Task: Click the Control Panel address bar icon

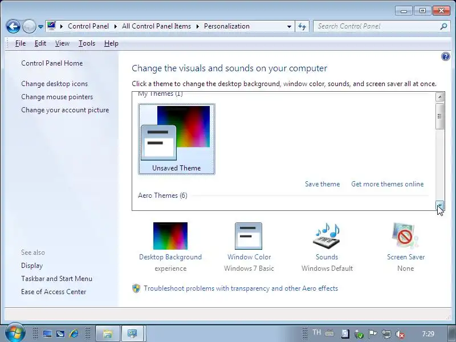Action: [51, 26]
